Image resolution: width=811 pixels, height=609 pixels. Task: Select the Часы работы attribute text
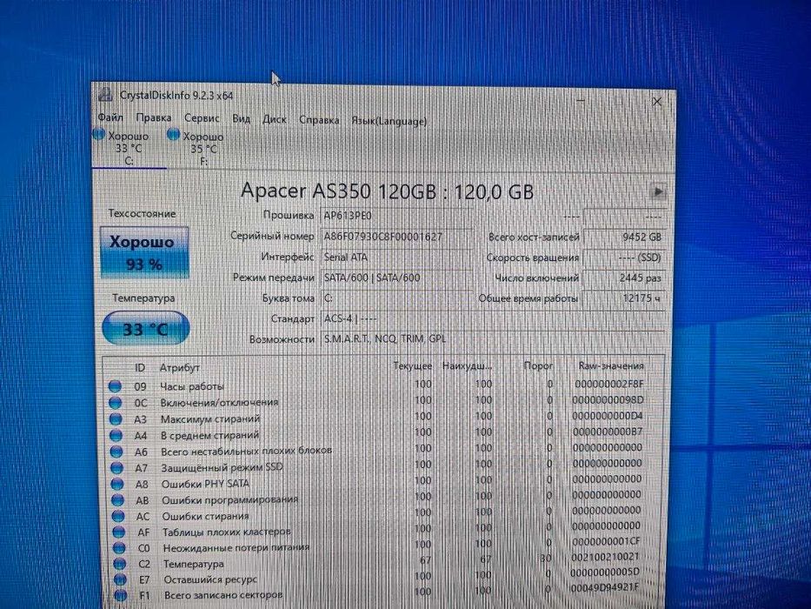tap(191, 386)
